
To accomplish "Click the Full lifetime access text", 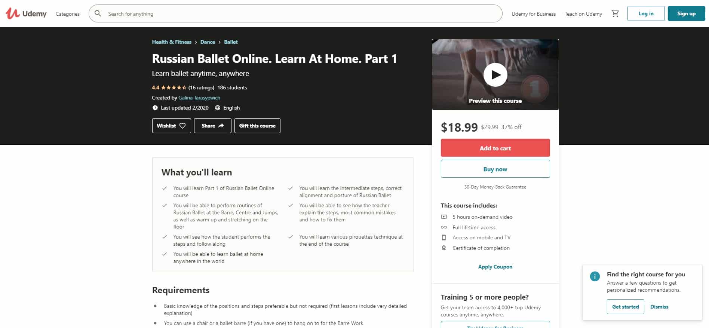I will click(x=474, y=227).
